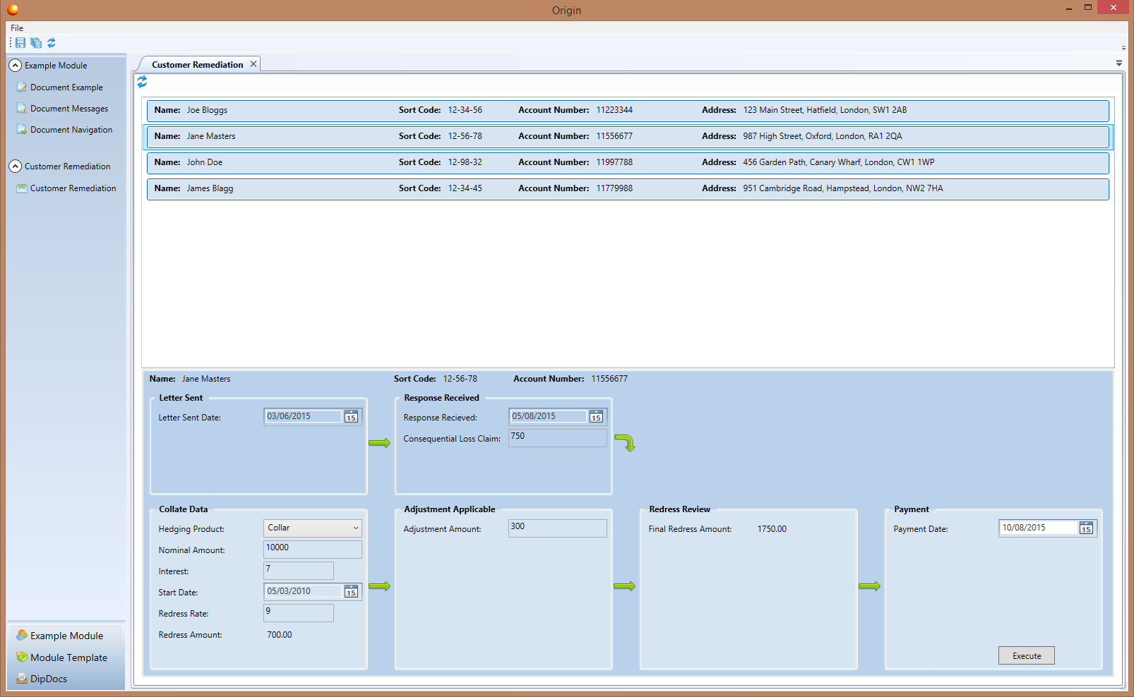
Task: Open calendar picker for Letter Sent Date
Action: [351, 417]
